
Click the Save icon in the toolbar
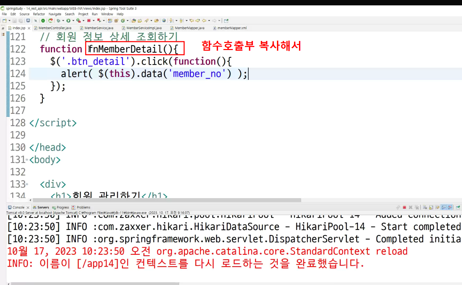[15, 20]
